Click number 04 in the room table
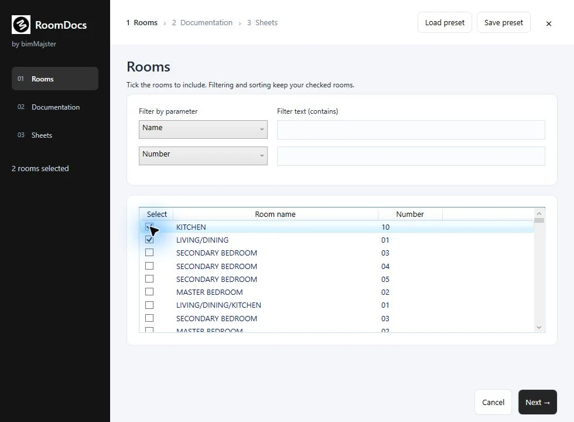 click(x=385, y=266)
